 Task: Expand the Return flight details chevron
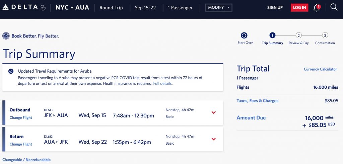pyautogui.click(x=214, y=139)
